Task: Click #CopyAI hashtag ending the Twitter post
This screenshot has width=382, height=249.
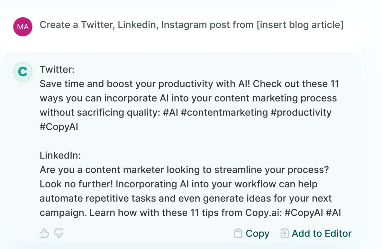Action: 59,127
